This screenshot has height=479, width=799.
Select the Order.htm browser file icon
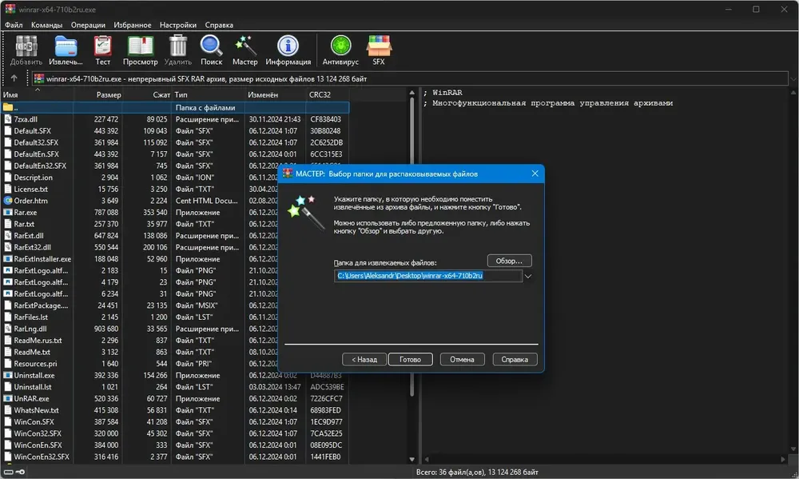click(8, 201)
